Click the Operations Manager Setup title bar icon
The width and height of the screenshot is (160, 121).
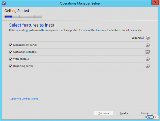pos(4,3)
